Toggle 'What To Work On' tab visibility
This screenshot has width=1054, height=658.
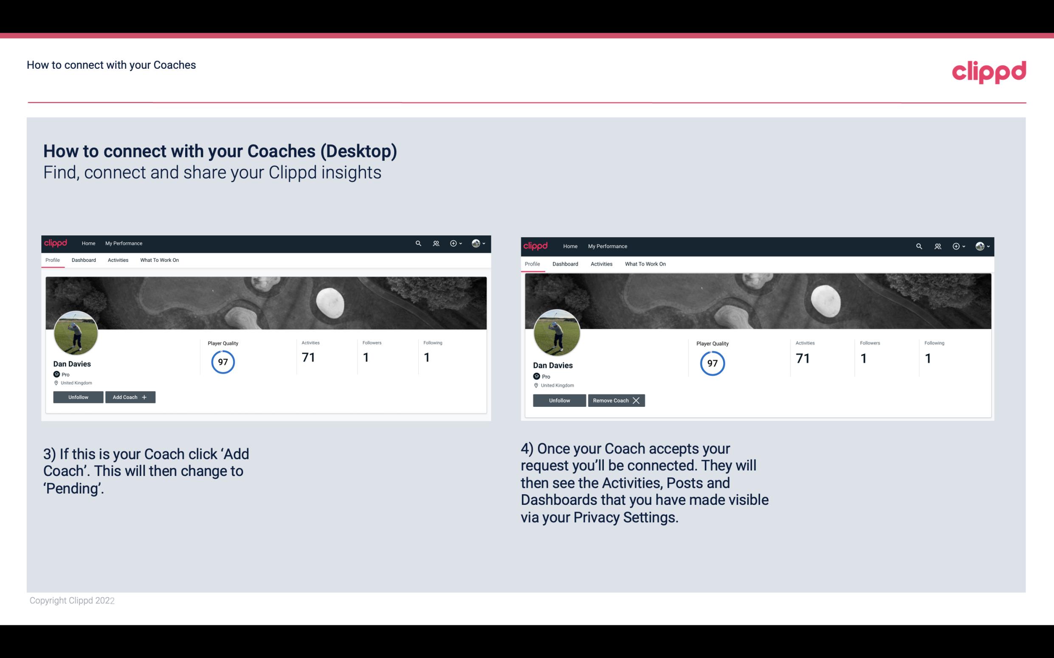coord(158,260)
